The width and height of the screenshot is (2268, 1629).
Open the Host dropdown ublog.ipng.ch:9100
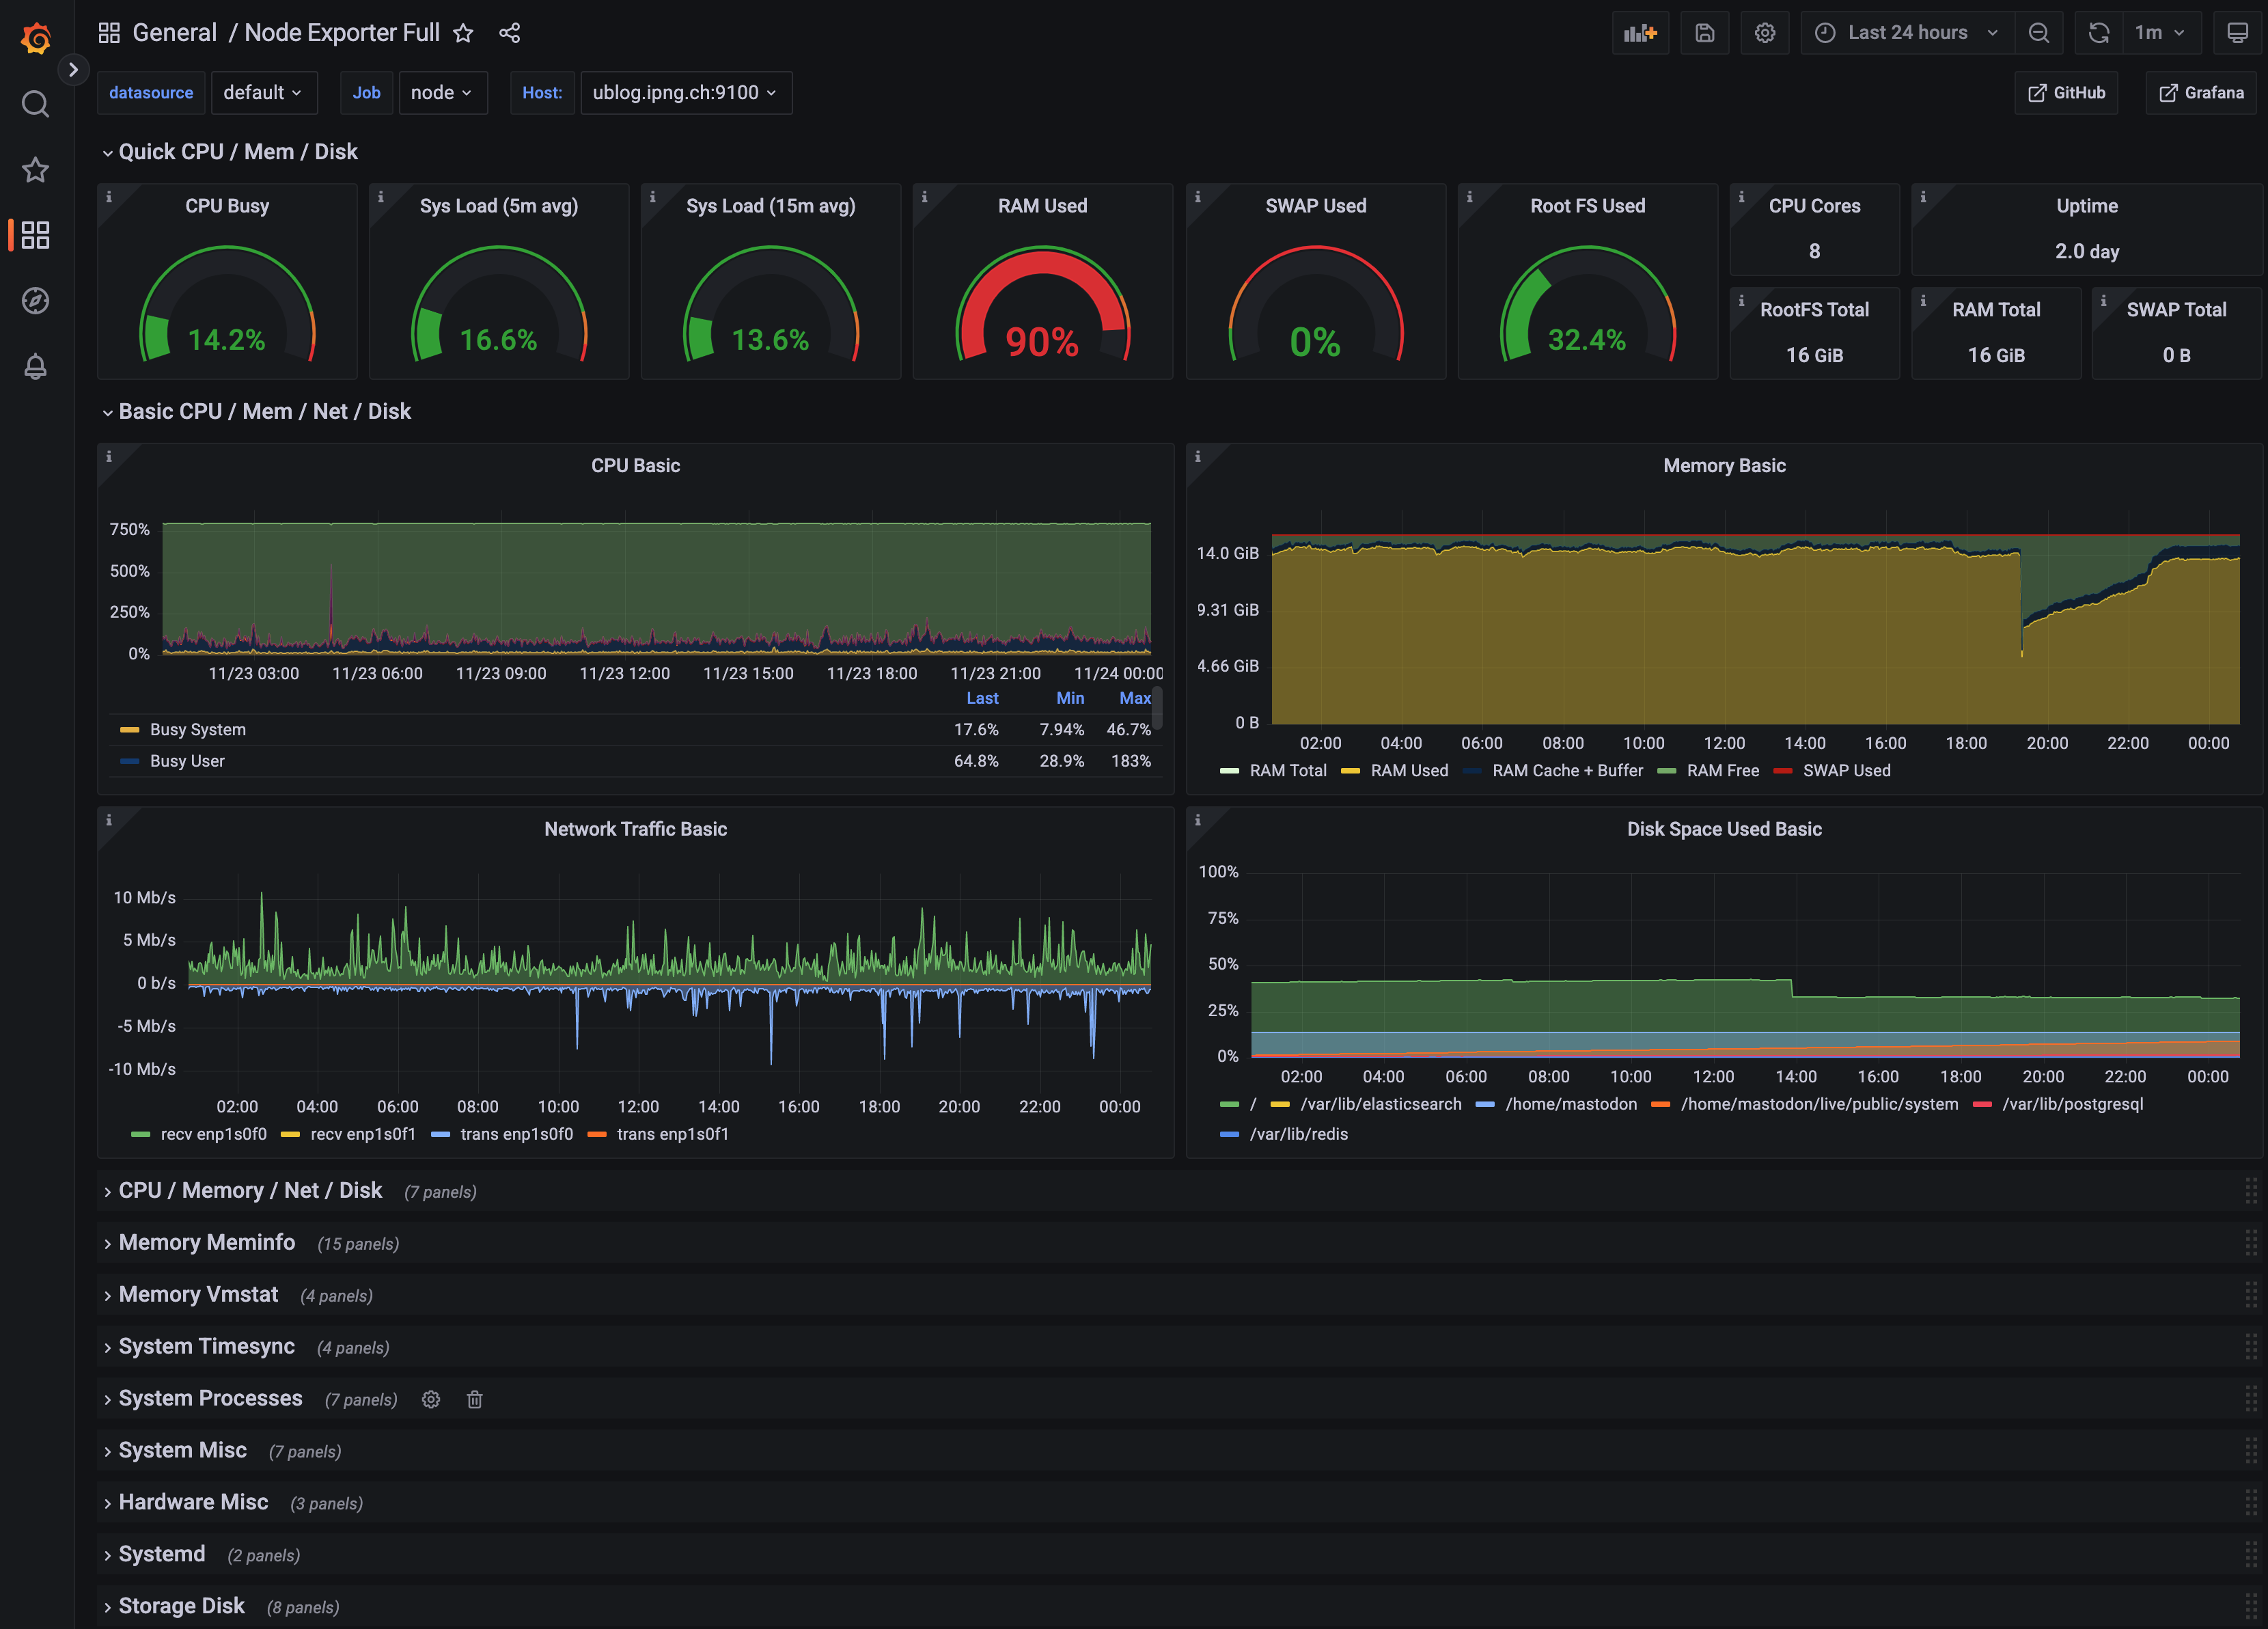click(x=685, y=93)
